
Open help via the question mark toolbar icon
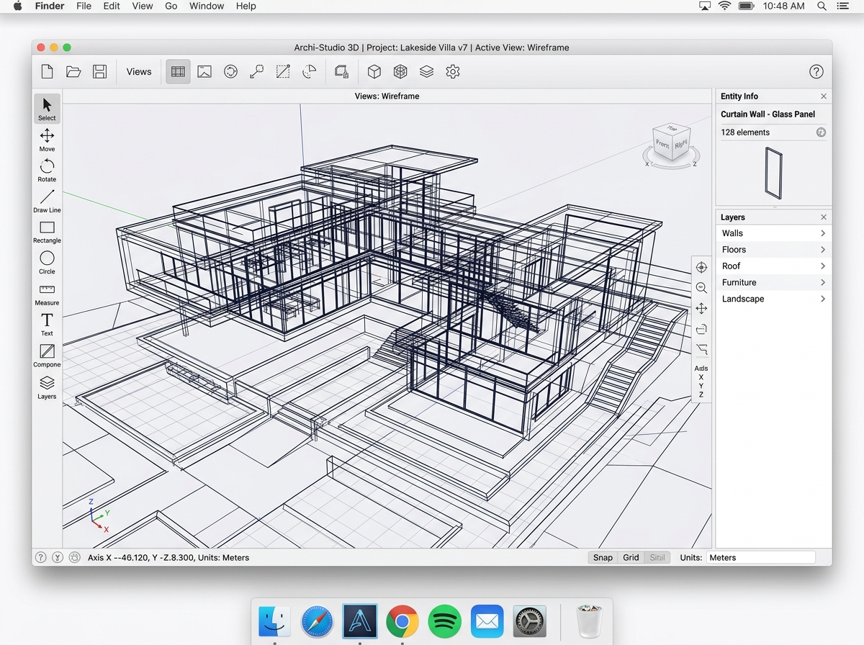pyautogui.click(x=816, y=71)
